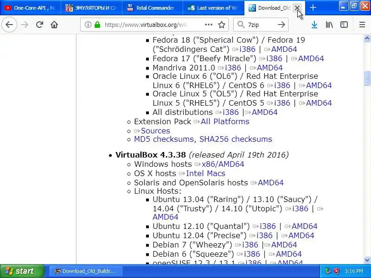
Task: Download 4.3.38 Windows hosts x86/AMD64
Action: click(x=223, y=164)
